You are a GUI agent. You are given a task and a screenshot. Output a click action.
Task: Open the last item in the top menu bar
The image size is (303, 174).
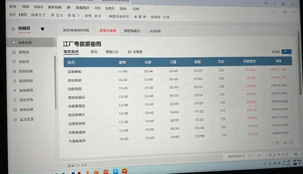coord(136,9)
